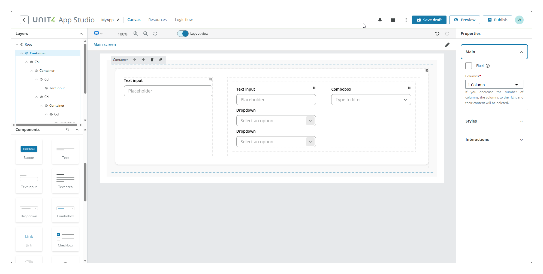This screenshot has width=543, height=274.
Task: Open the device preview size dropdown
Action: click(x=98, y=34)
